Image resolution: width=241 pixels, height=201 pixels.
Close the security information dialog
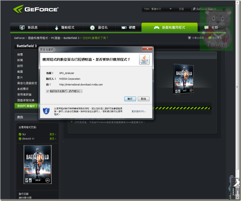point(147,49)
